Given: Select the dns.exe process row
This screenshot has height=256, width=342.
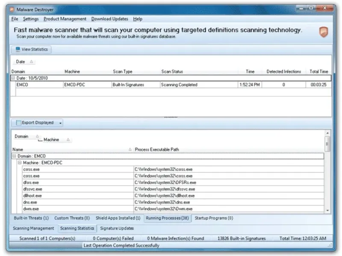Looking at the screenshot, I should (x=173, y=202).
